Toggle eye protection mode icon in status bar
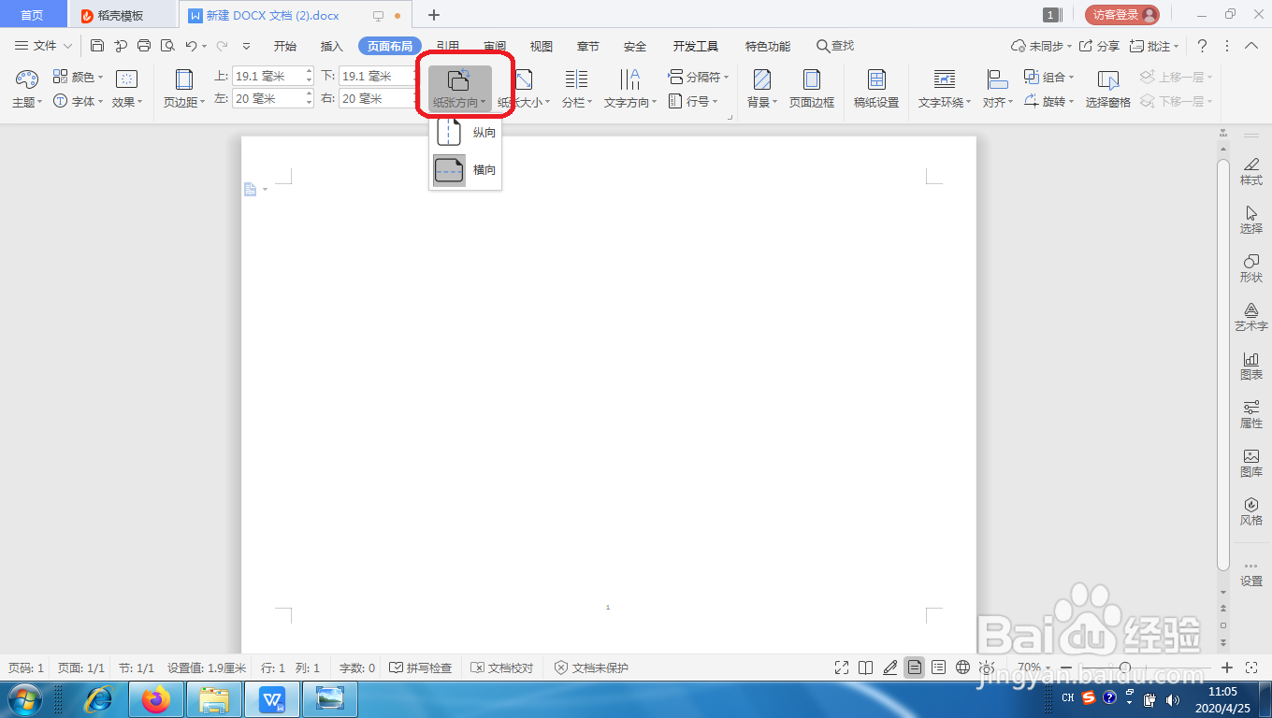Image resolution: width=1272 pixels, height=718 pixels. (986, 668)
